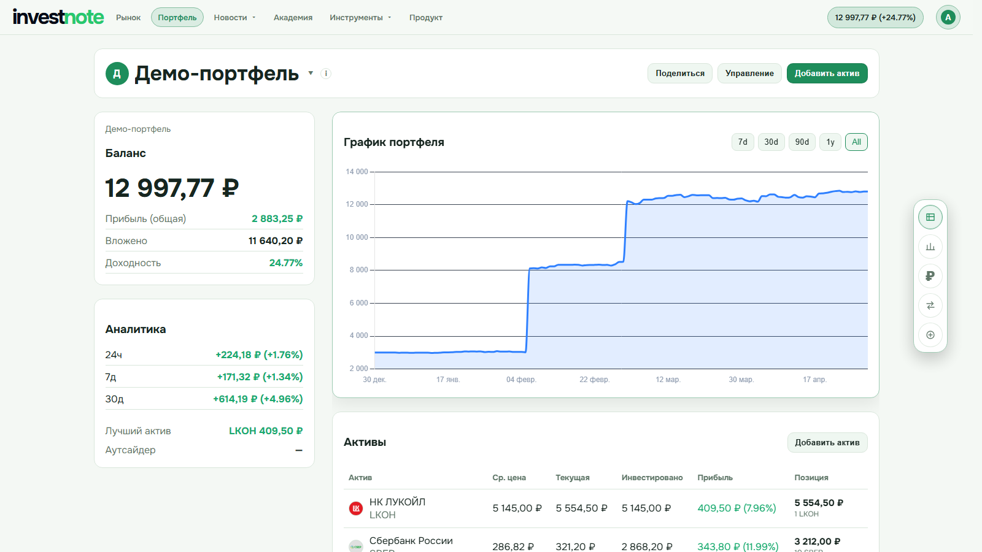This screenshot has height=552, width=982.
Task: Open the swap arrows icon in side toolbar
Action: tap(930, 305)
